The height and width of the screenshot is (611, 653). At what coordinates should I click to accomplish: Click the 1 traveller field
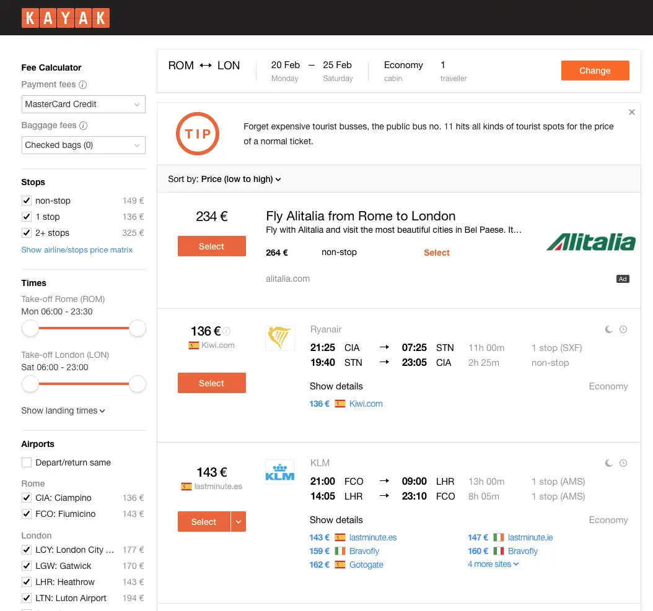click(454, 71)
